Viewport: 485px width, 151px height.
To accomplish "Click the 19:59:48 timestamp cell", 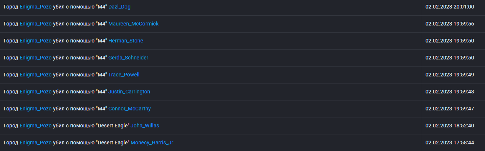I will pyautogui.click(x=450, y=92).
